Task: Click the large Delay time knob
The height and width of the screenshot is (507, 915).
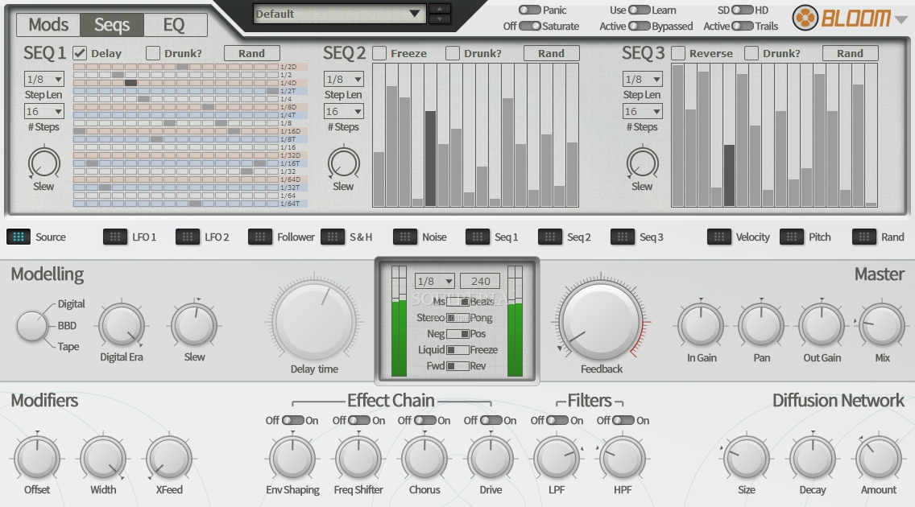Action: coord(314,320)
